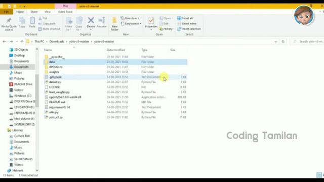
Task: Click navigation pane scrollbar
Action: pyautogui.click(x=37, y=91)
